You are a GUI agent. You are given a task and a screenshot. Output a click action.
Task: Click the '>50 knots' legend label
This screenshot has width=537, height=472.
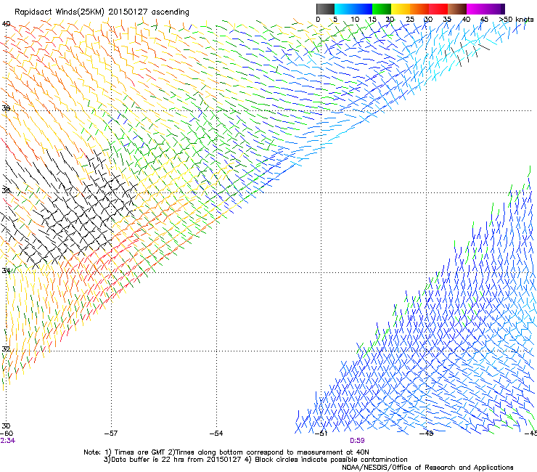(x=517, y=20)
